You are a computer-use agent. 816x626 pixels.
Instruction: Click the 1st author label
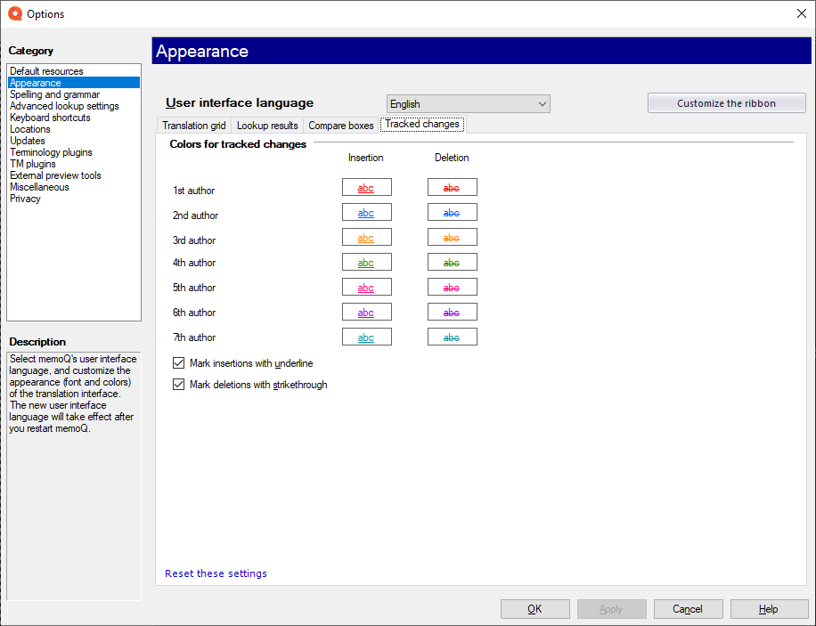193,191
